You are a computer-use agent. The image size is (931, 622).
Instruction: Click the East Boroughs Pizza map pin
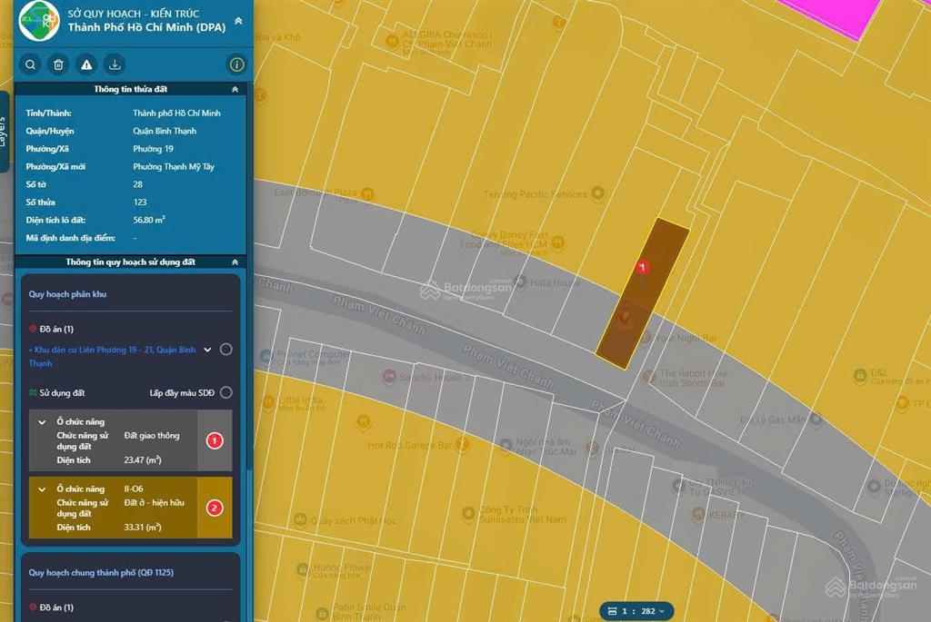[367, 193]
